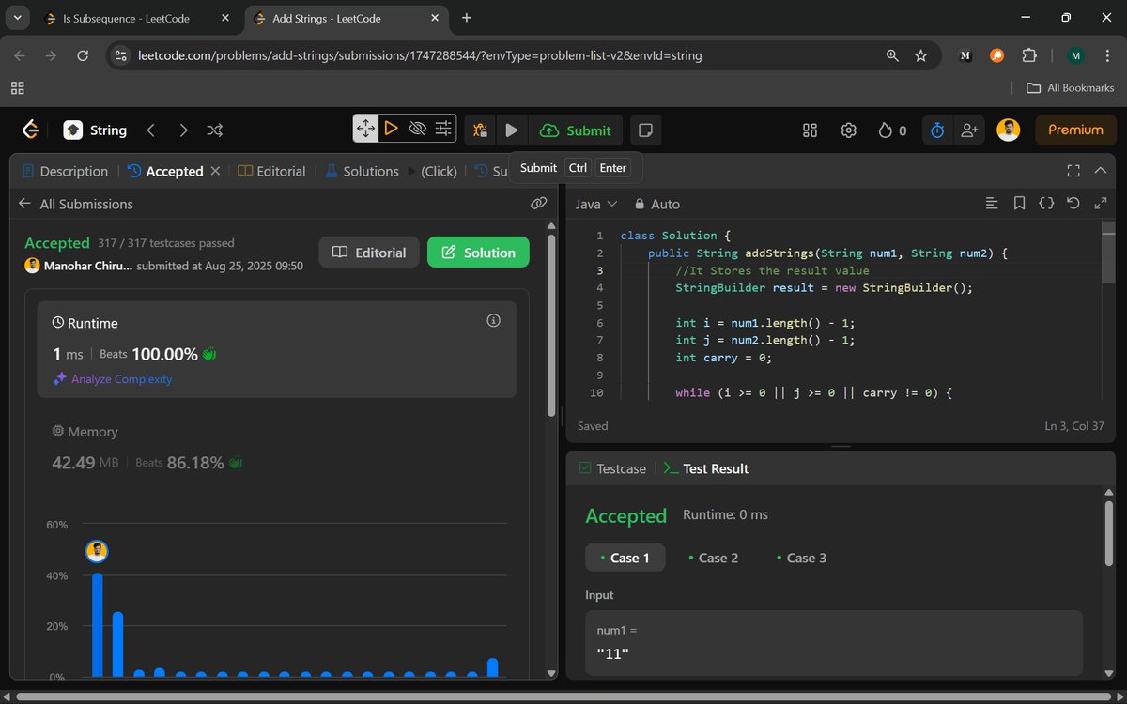
Task: Click the Editorial button in result panel
Action: tap(370, 253)
